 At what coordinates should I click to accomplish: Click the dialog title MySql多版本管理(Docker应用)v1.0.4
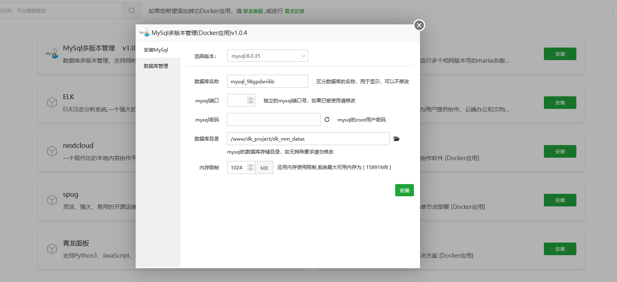click(x=199, y=33)
